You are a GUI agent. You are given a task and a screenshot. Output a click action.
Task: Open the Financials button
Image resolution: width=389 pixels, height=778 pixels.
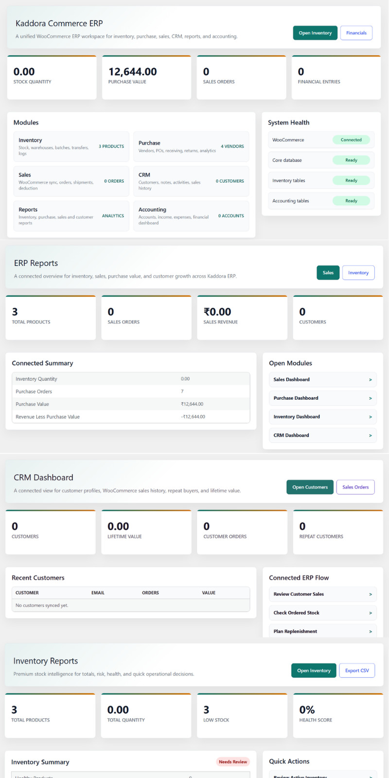pyautogui.click(x=356, y=33)
